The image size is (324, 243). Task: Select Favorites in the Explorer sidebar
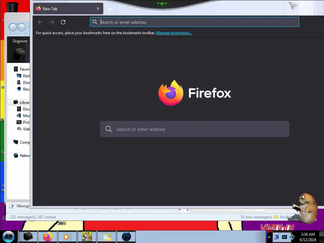[22, 69]
